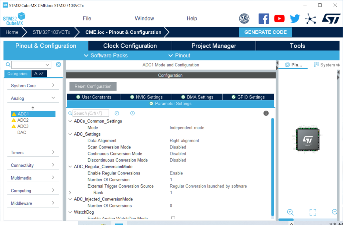This screenshot has width=343, height=225.
Task: Collapse the WatchDog group
Action: coord(70,212)
